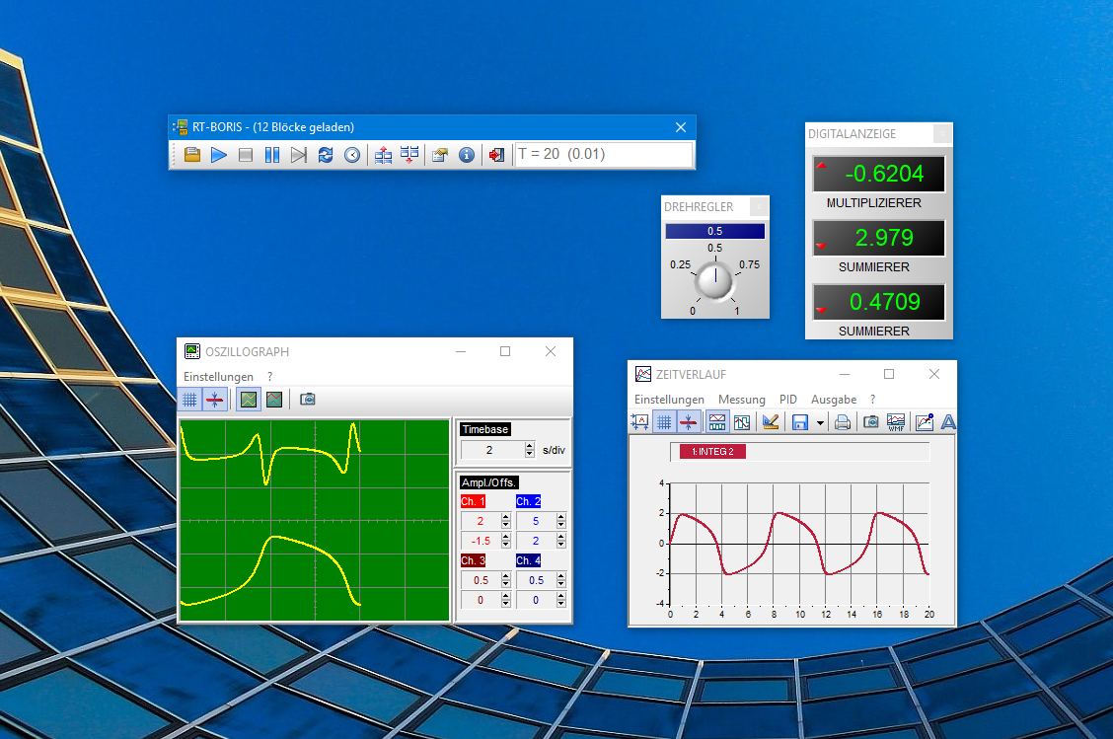The height and width of the screenshot is (739, 1113).
Task: Click the 1: INTEG 2 legend label
Action: [x=712, y=452]
